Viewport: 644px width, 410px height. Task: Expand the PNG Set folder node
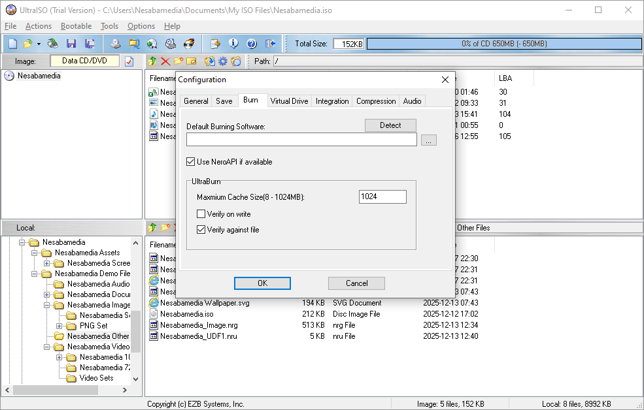tap(59, 326)
